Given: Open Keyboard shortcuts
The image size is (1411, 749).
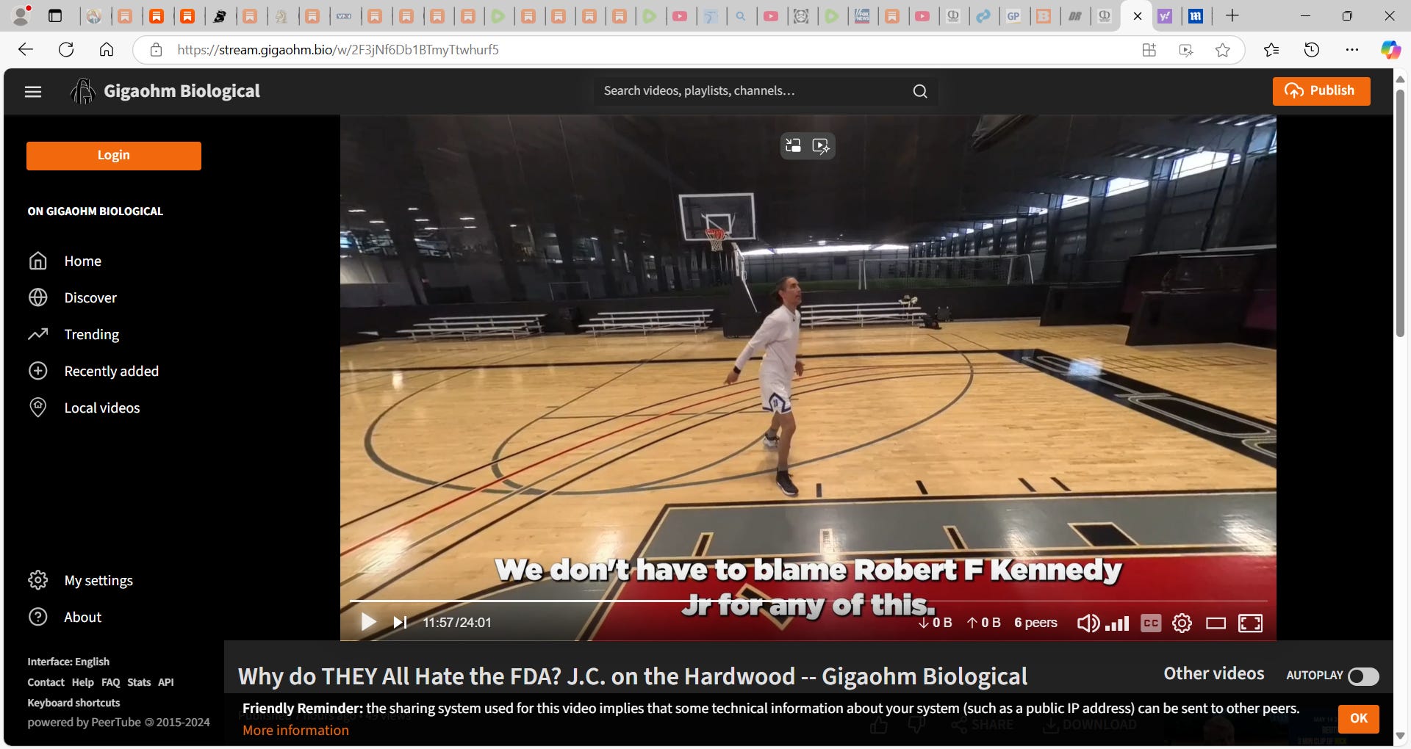Looking at the screenshot, I should click(x=73, y=703).
